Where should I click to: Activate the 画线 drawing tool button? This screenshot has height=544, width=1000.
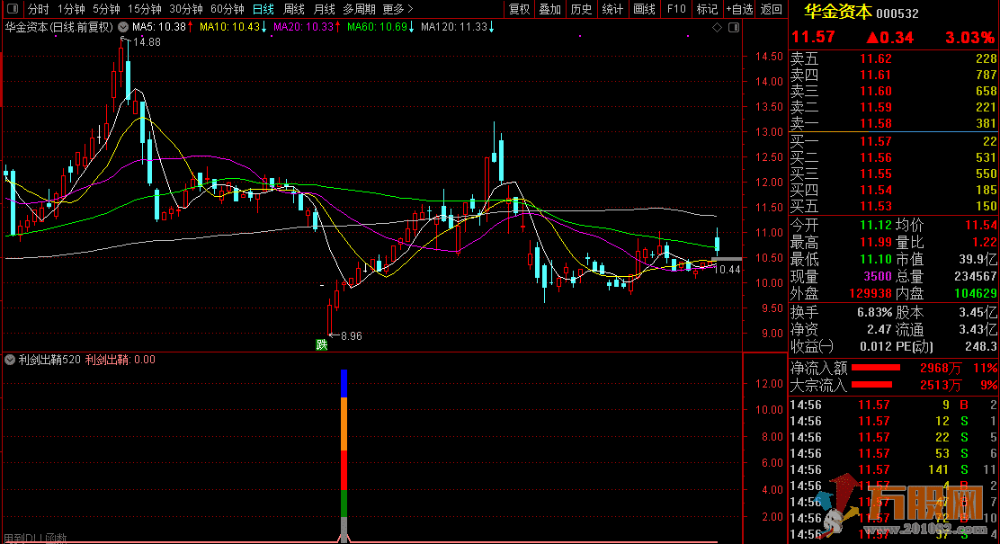coord(644,9)
